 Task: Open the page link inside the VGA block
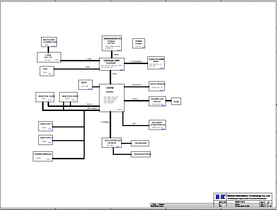(x=50, y=74)
